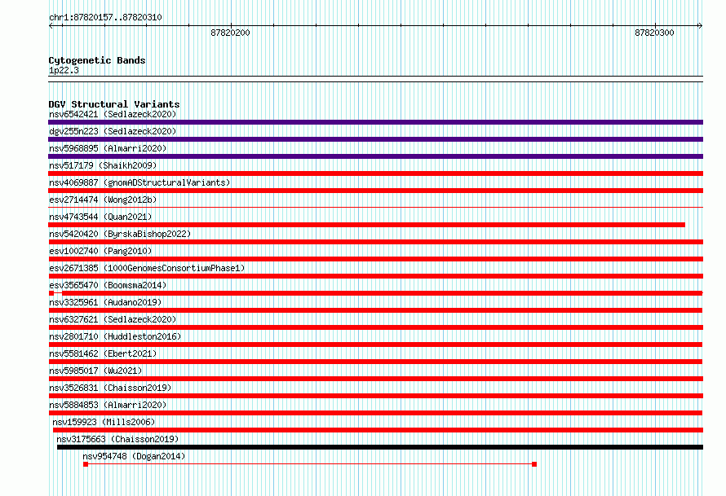Viewport: 726px width, 496px height.
Task: Select the nsv5581462 (Ebert2021) label
Action: point(103,353)
